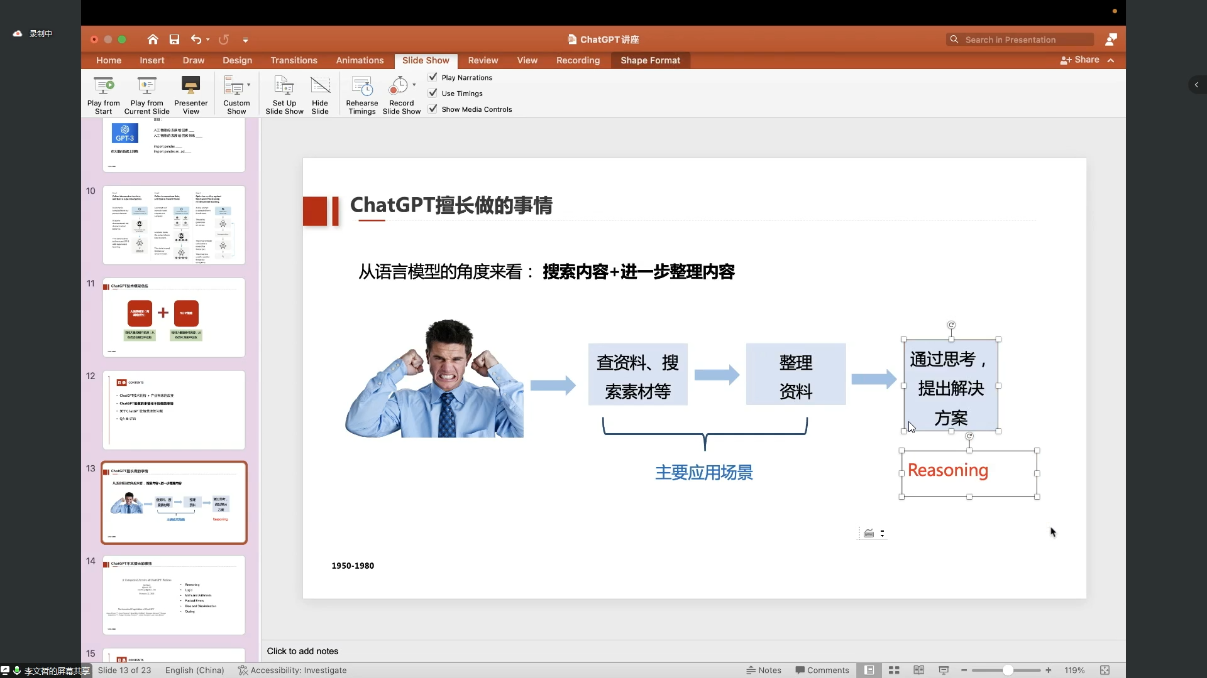The image size is (1207, 678).
Task: Click the Reasoning text box
Action: 969,473
